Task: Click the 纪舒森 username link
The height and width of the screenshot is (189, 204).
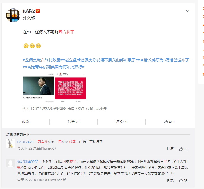Action: click(29, 11)
